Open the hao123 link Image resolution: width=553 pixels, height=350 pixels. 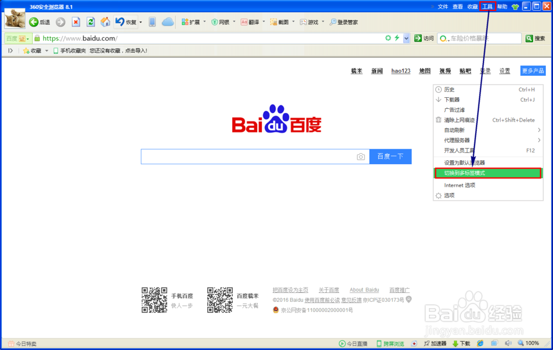tap(400, 71)
